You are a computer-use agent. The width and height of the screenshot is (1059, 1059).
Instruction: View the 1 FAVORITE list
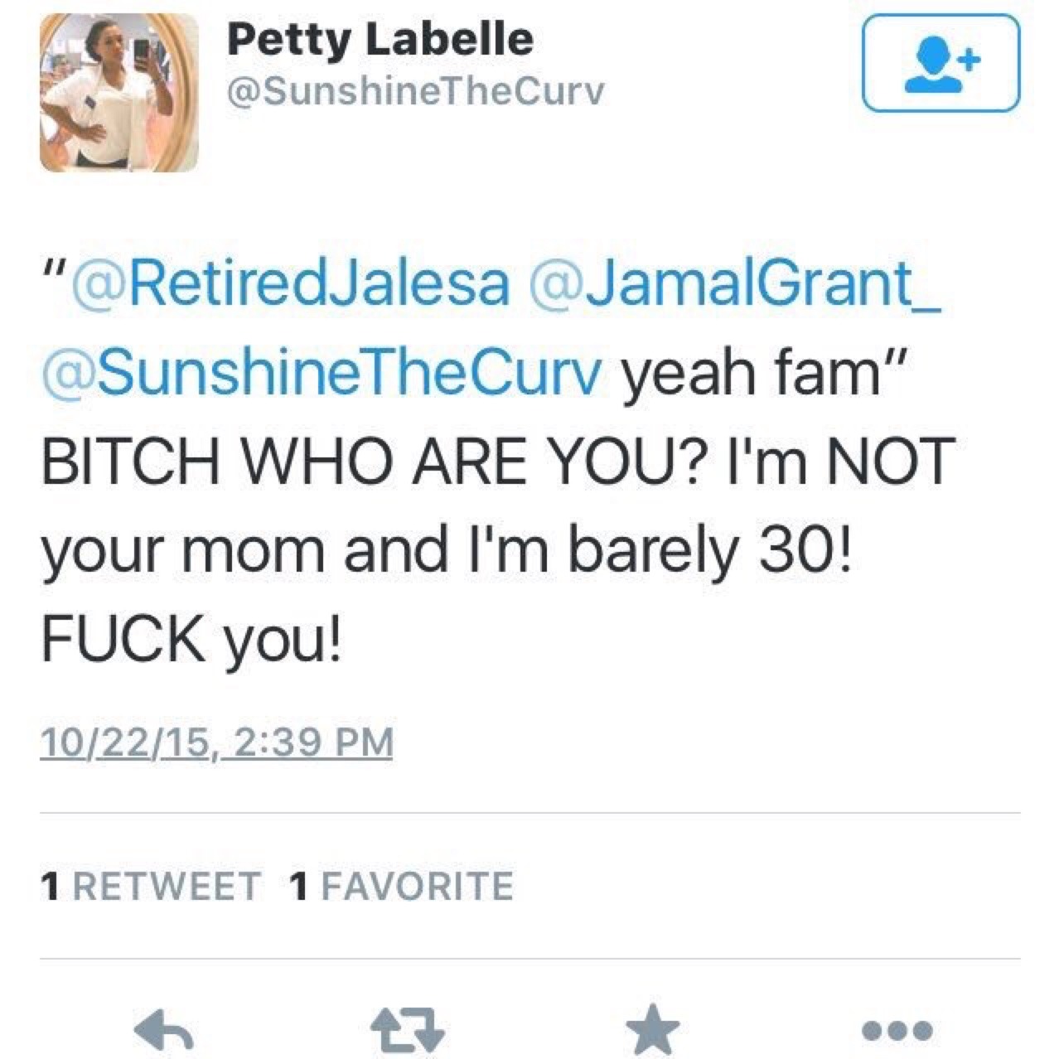coord(401,886)
